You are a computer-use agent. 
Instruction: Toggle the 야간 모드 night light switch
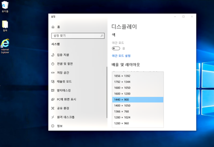(x=116, y=48)
